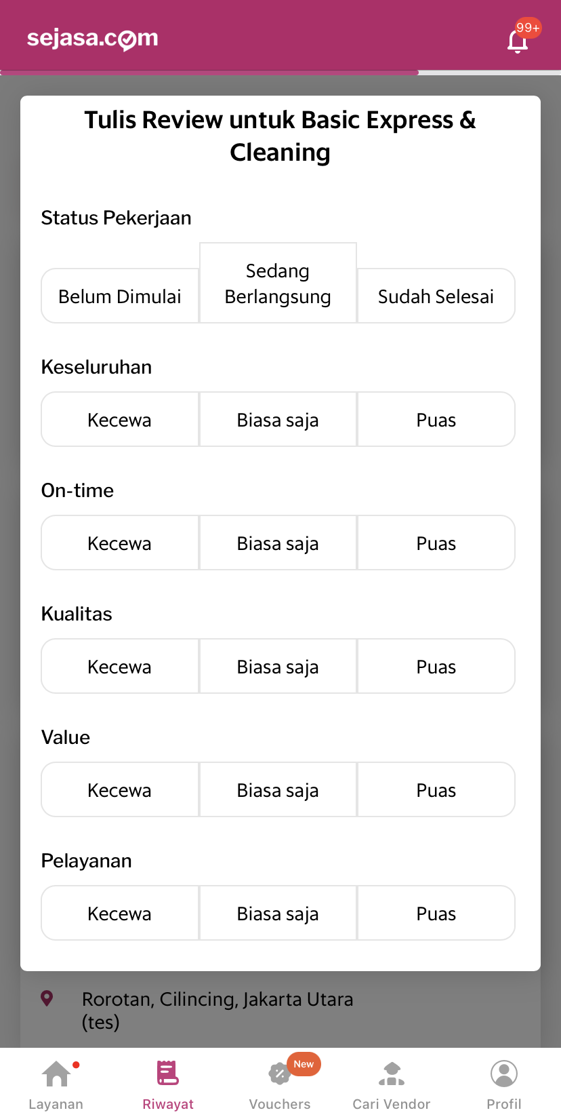Rate Value as Kecewa
The height and width of the screenshot is (1119, 561).
point(120,790)
